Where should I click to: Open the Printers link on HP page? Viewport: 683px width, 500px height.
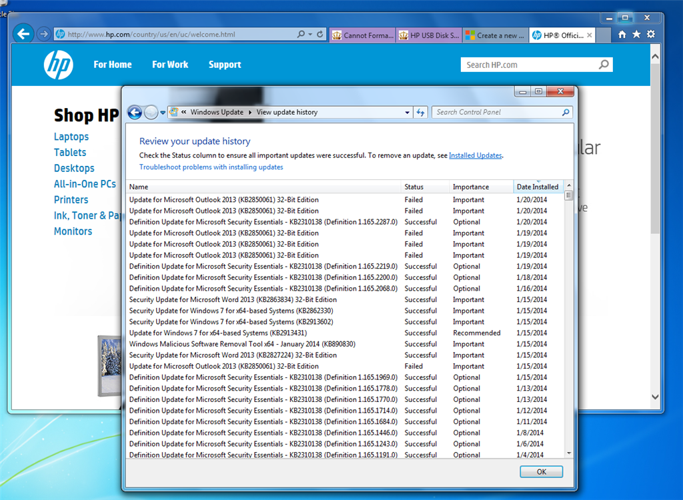pos(71,200)
